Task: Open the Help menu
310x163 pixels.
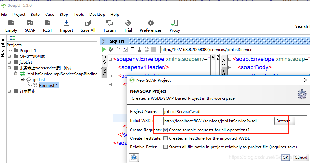Action: click(x=115, y=15)
